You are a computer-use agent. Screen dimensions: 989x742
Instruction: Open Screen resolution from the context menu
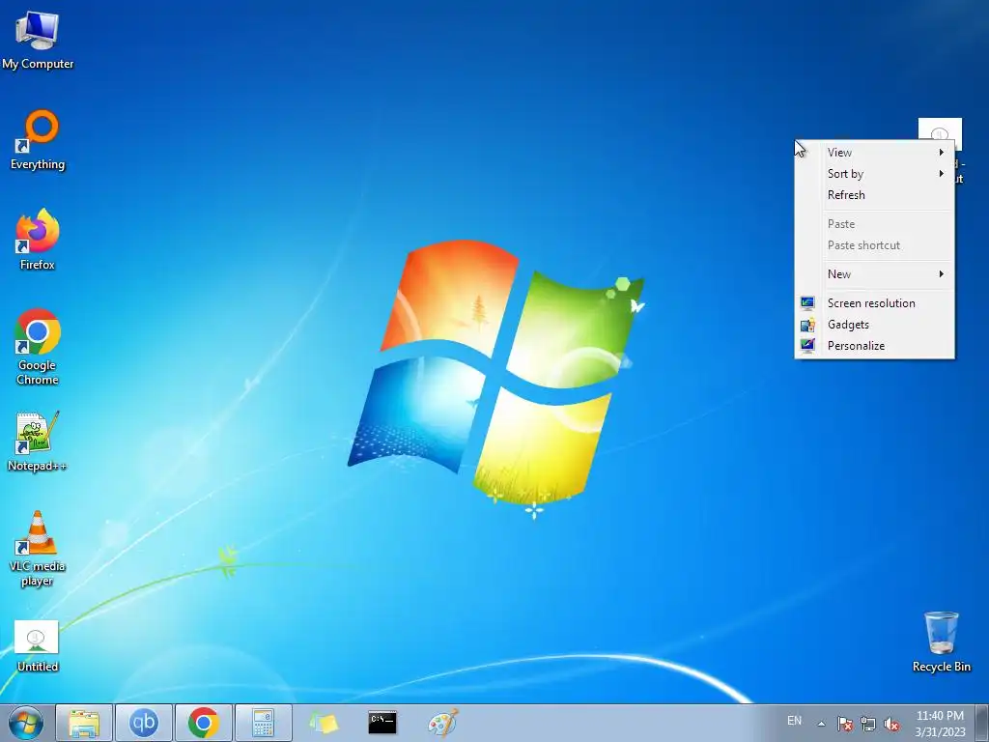(x=875, y=302)
